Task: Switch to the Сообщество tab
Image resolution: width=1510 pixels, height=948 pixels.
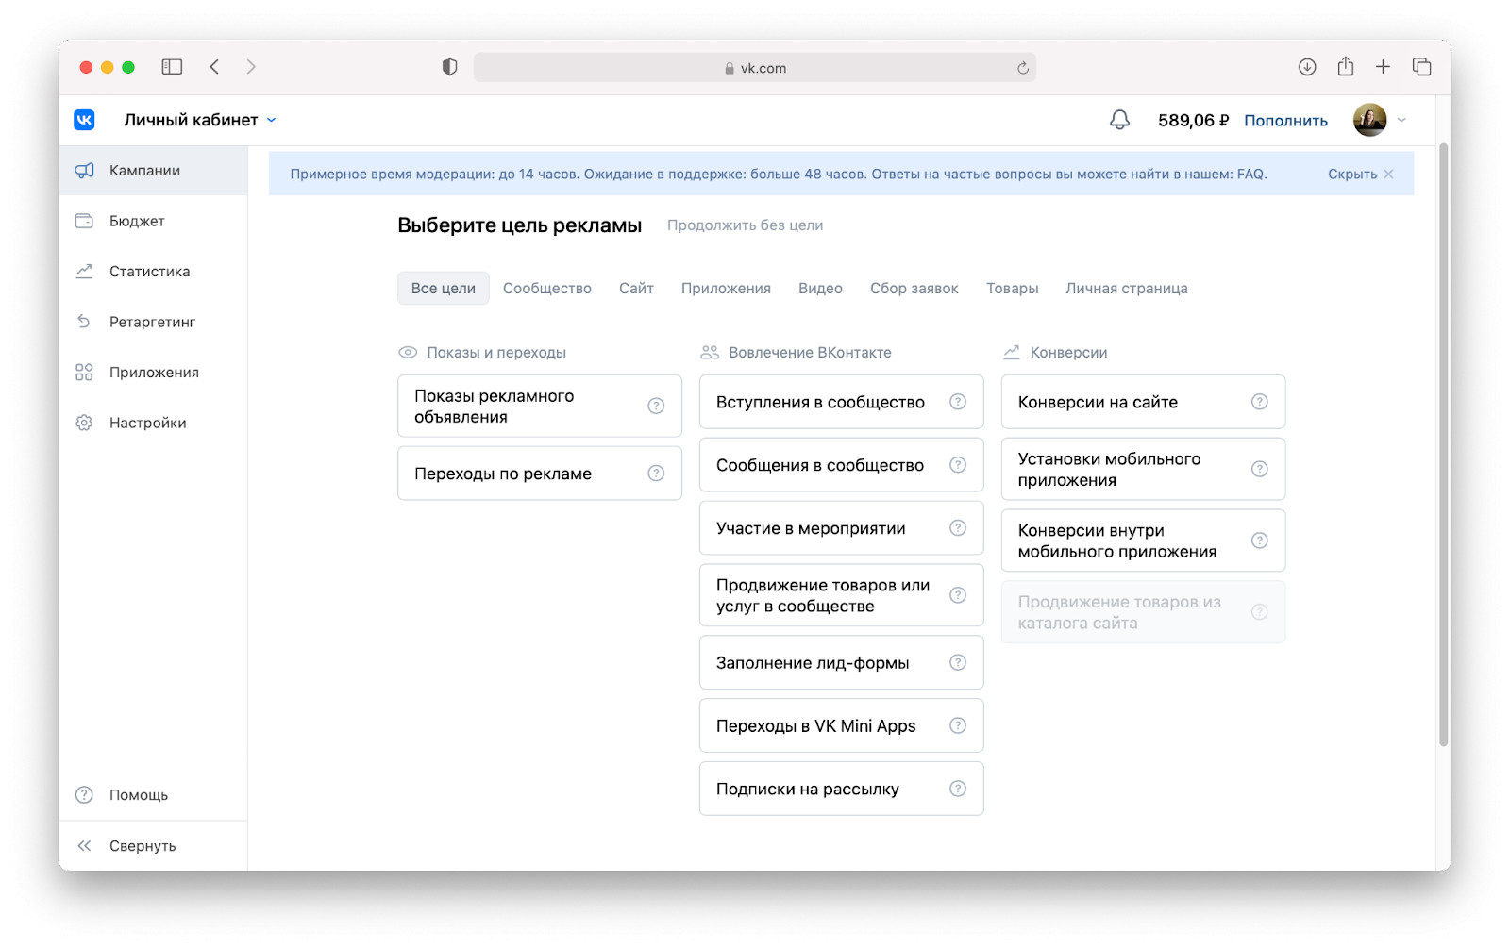Action: [x=547, y=289]
